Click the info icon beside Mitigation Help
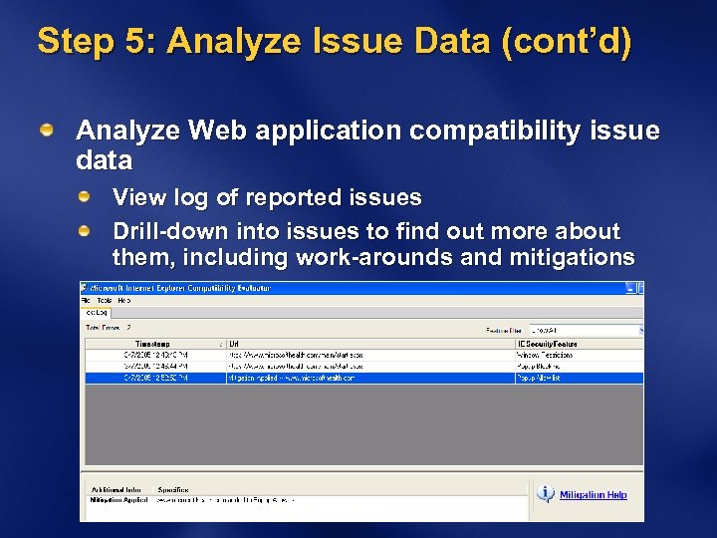 (545, 493)
